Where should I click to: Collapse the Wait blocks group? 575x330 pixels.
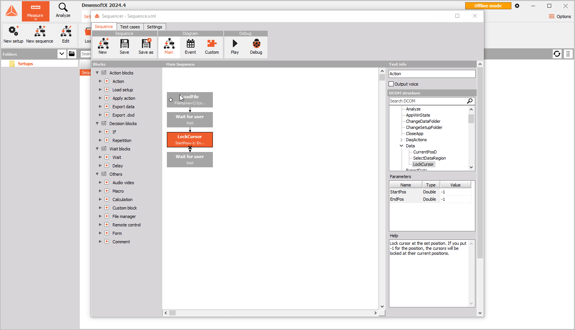click(x=97, y=148)
